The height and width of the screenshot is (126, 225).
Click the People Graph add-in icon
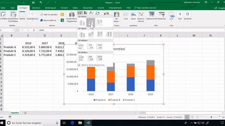[x=62, y=20]
